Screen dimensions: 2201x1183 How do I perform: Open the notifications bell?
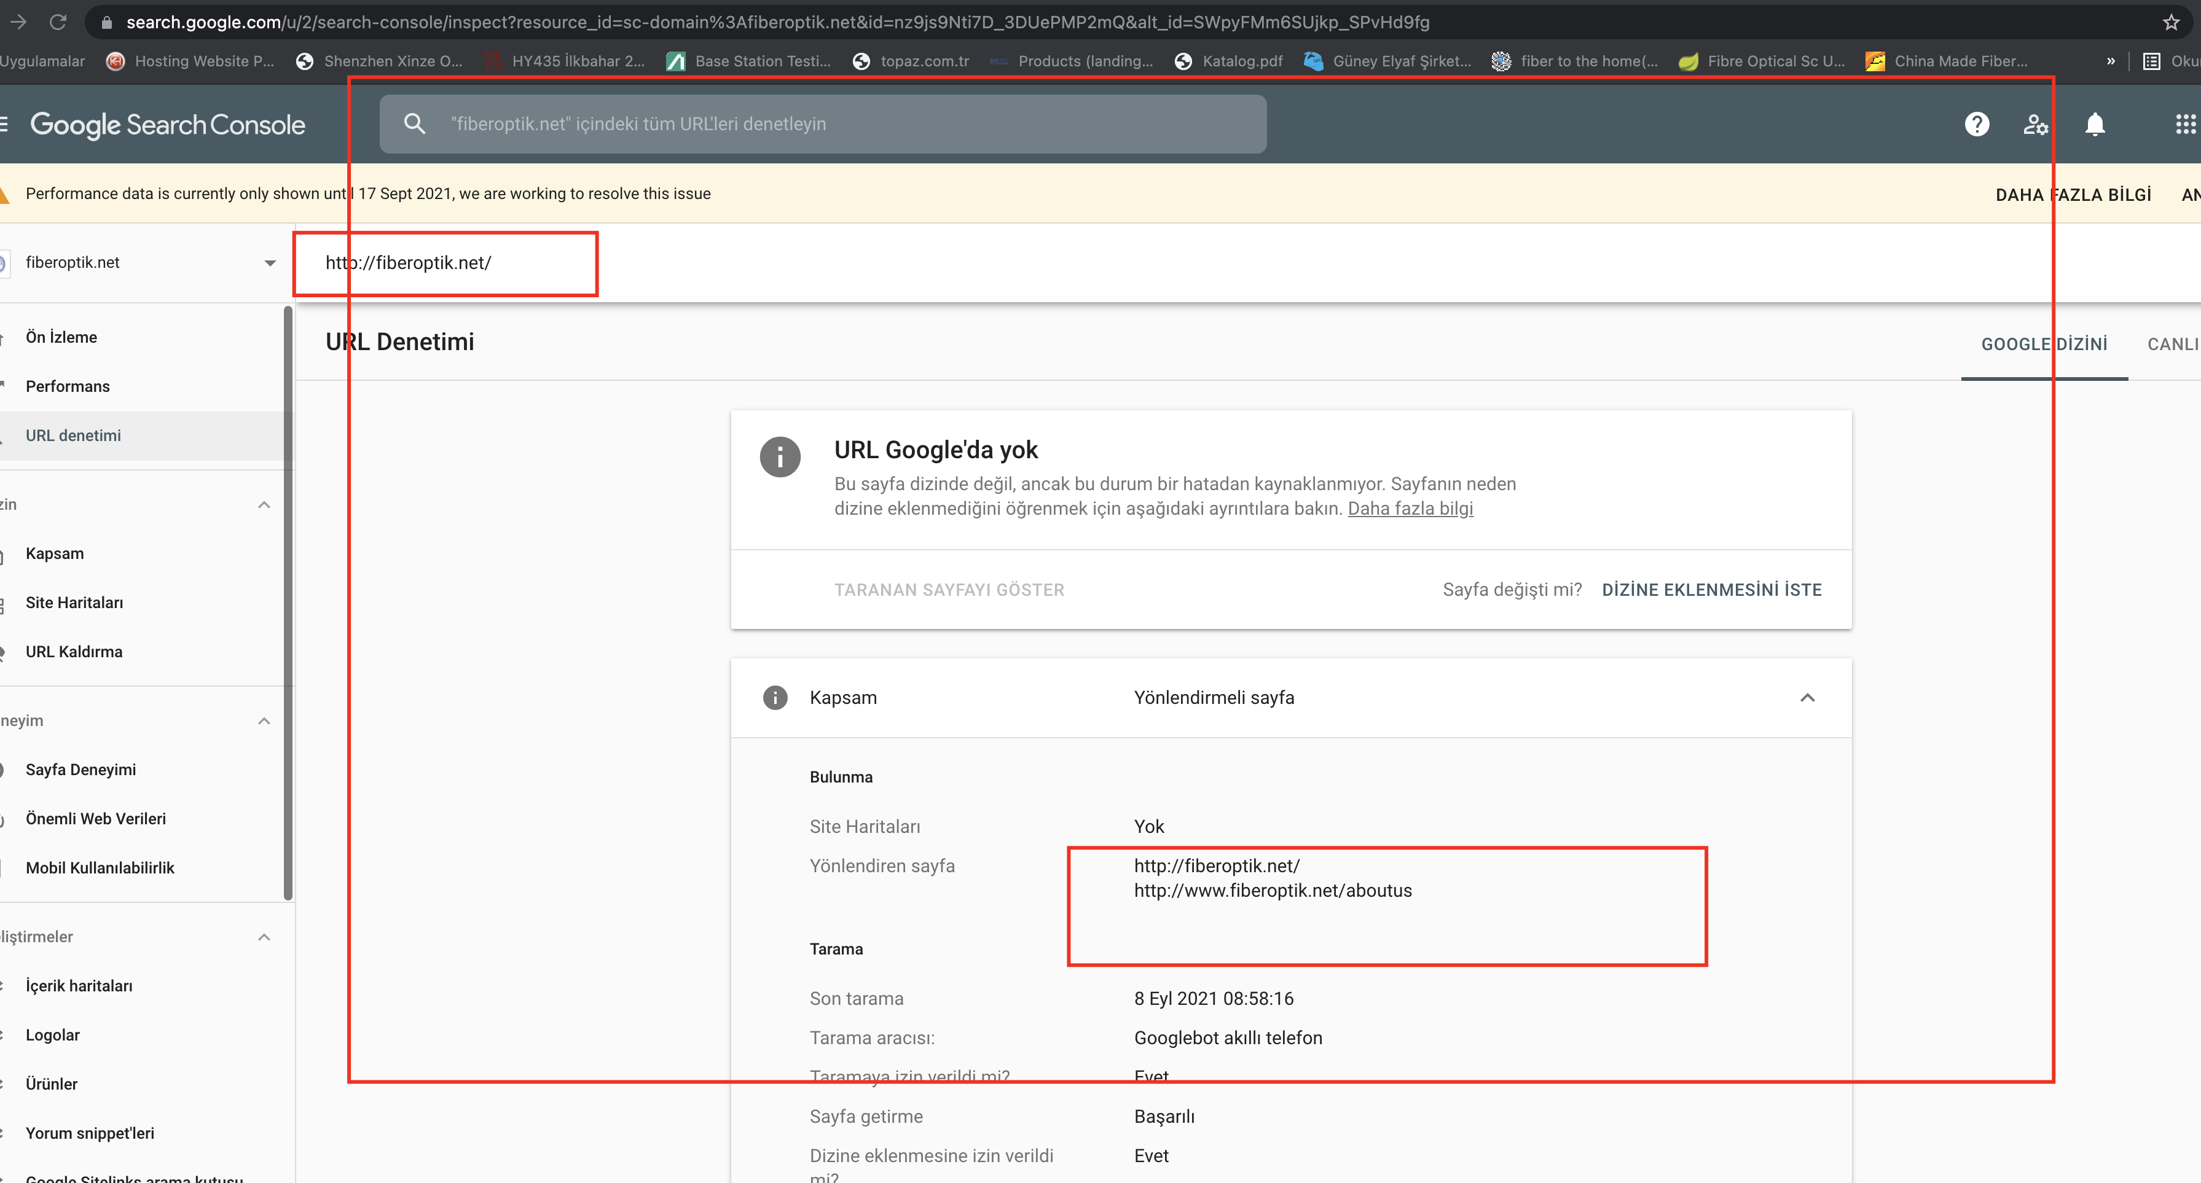2095,125
